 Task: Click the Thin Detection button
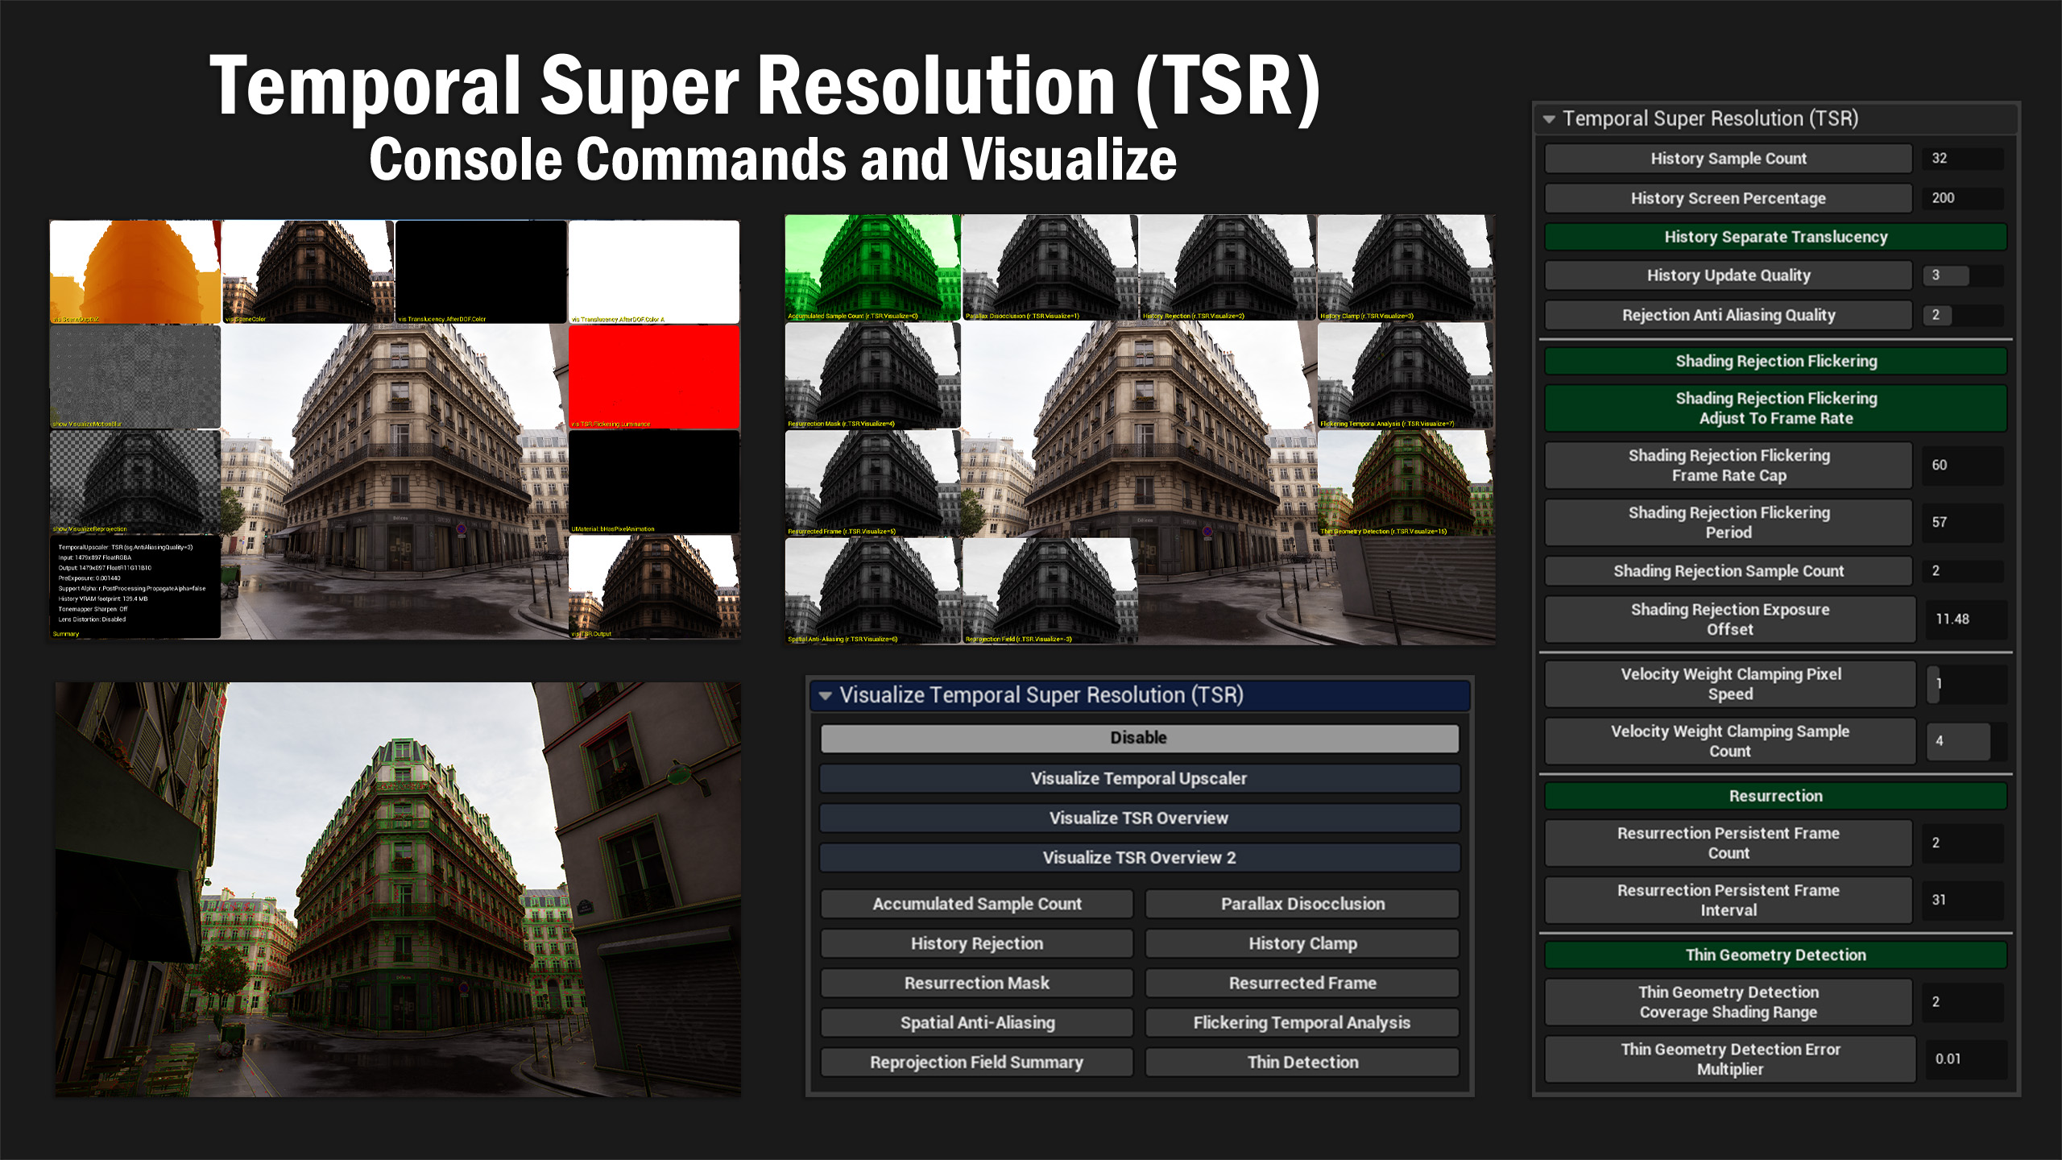coord(1302,1062)
